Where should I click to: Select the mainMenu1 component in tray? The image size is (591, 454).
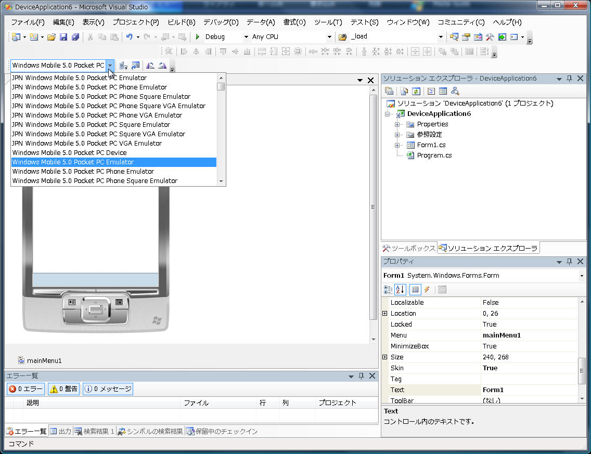pyautogui.click(x=40, y=360)
